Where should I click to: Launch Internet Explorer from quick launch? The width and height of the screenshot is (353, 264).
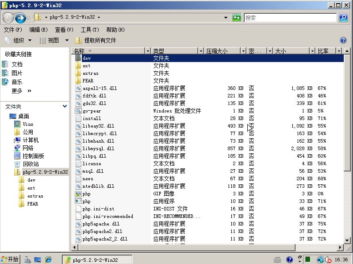point(48,260)
